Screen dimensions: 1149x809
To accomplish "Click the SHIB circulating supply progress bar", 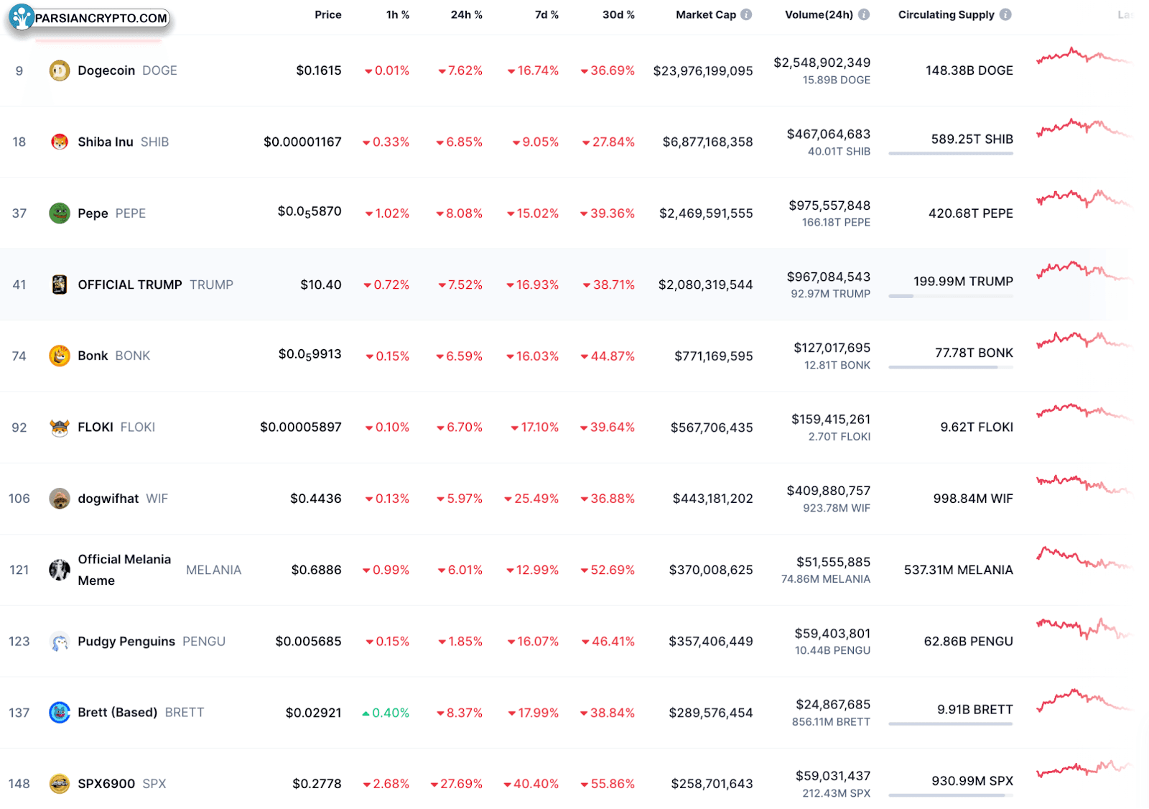I will [x=950, y=153].
